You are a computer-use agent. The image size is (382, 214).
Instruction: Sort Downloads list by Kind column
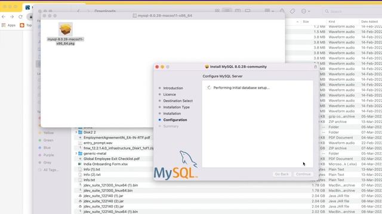pos(332,21)
